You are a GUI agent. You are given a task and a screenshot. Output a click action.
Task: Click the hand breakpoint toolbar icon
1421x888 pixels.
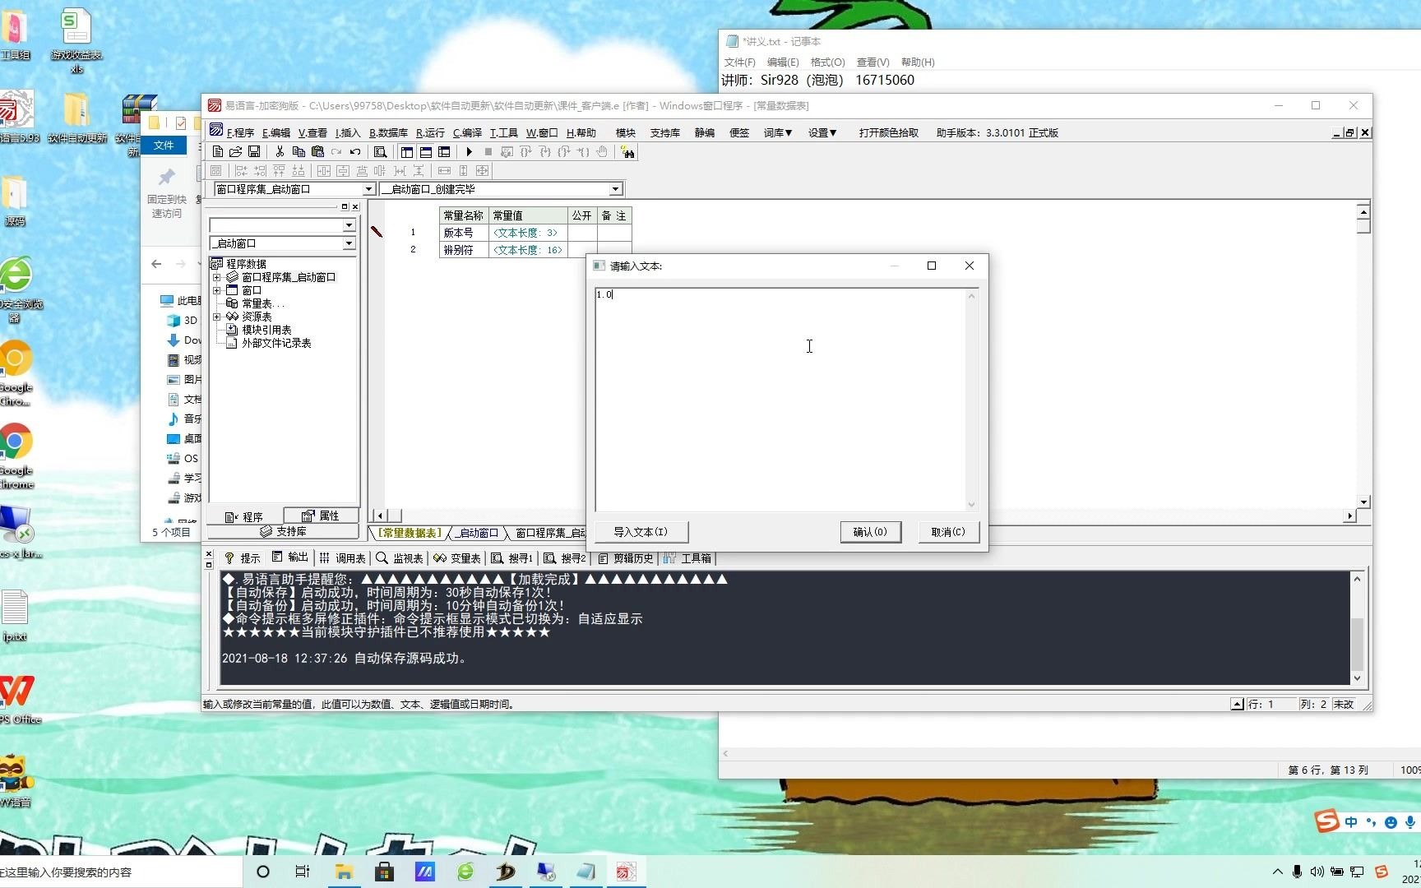[x=602, y=152]
